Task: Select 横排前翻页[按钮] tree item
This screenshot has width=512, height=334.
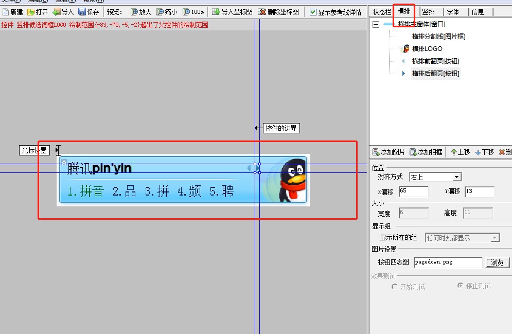Action: click(x=436, y=61)
